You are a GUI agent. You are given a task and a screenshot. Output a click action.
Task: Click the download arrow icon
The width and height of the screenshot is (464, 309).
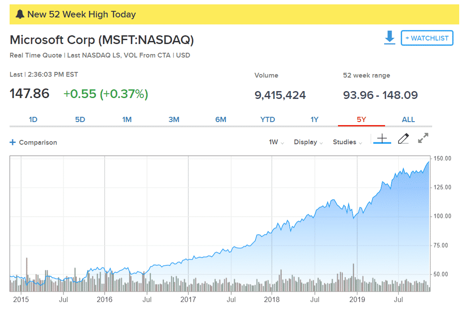click(389, 37)
